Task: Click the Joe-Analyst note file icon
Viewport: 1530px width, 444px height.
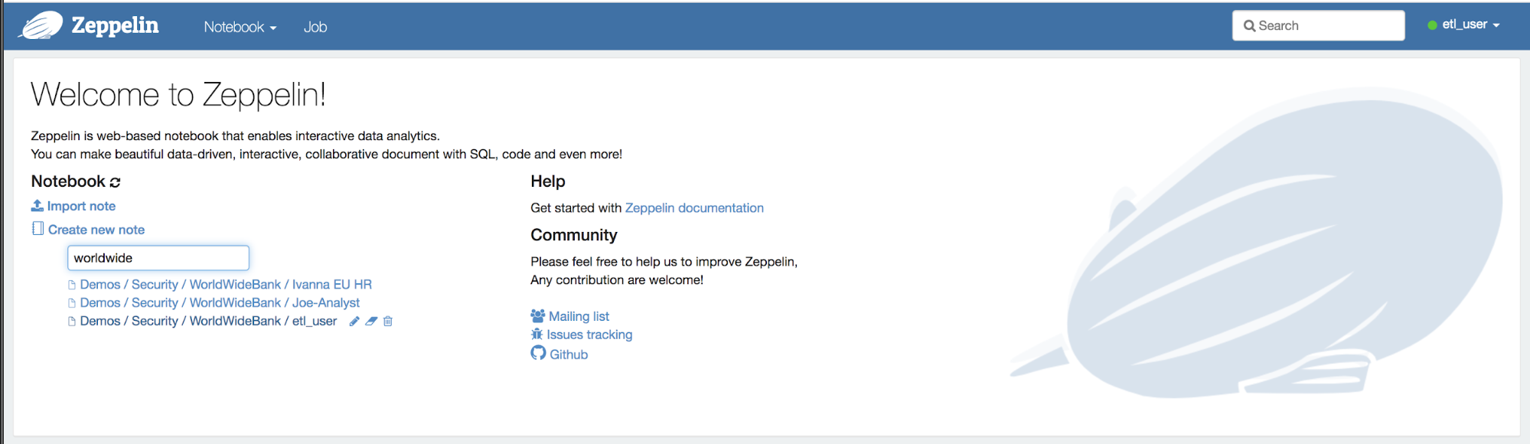Action: point(72,303)
